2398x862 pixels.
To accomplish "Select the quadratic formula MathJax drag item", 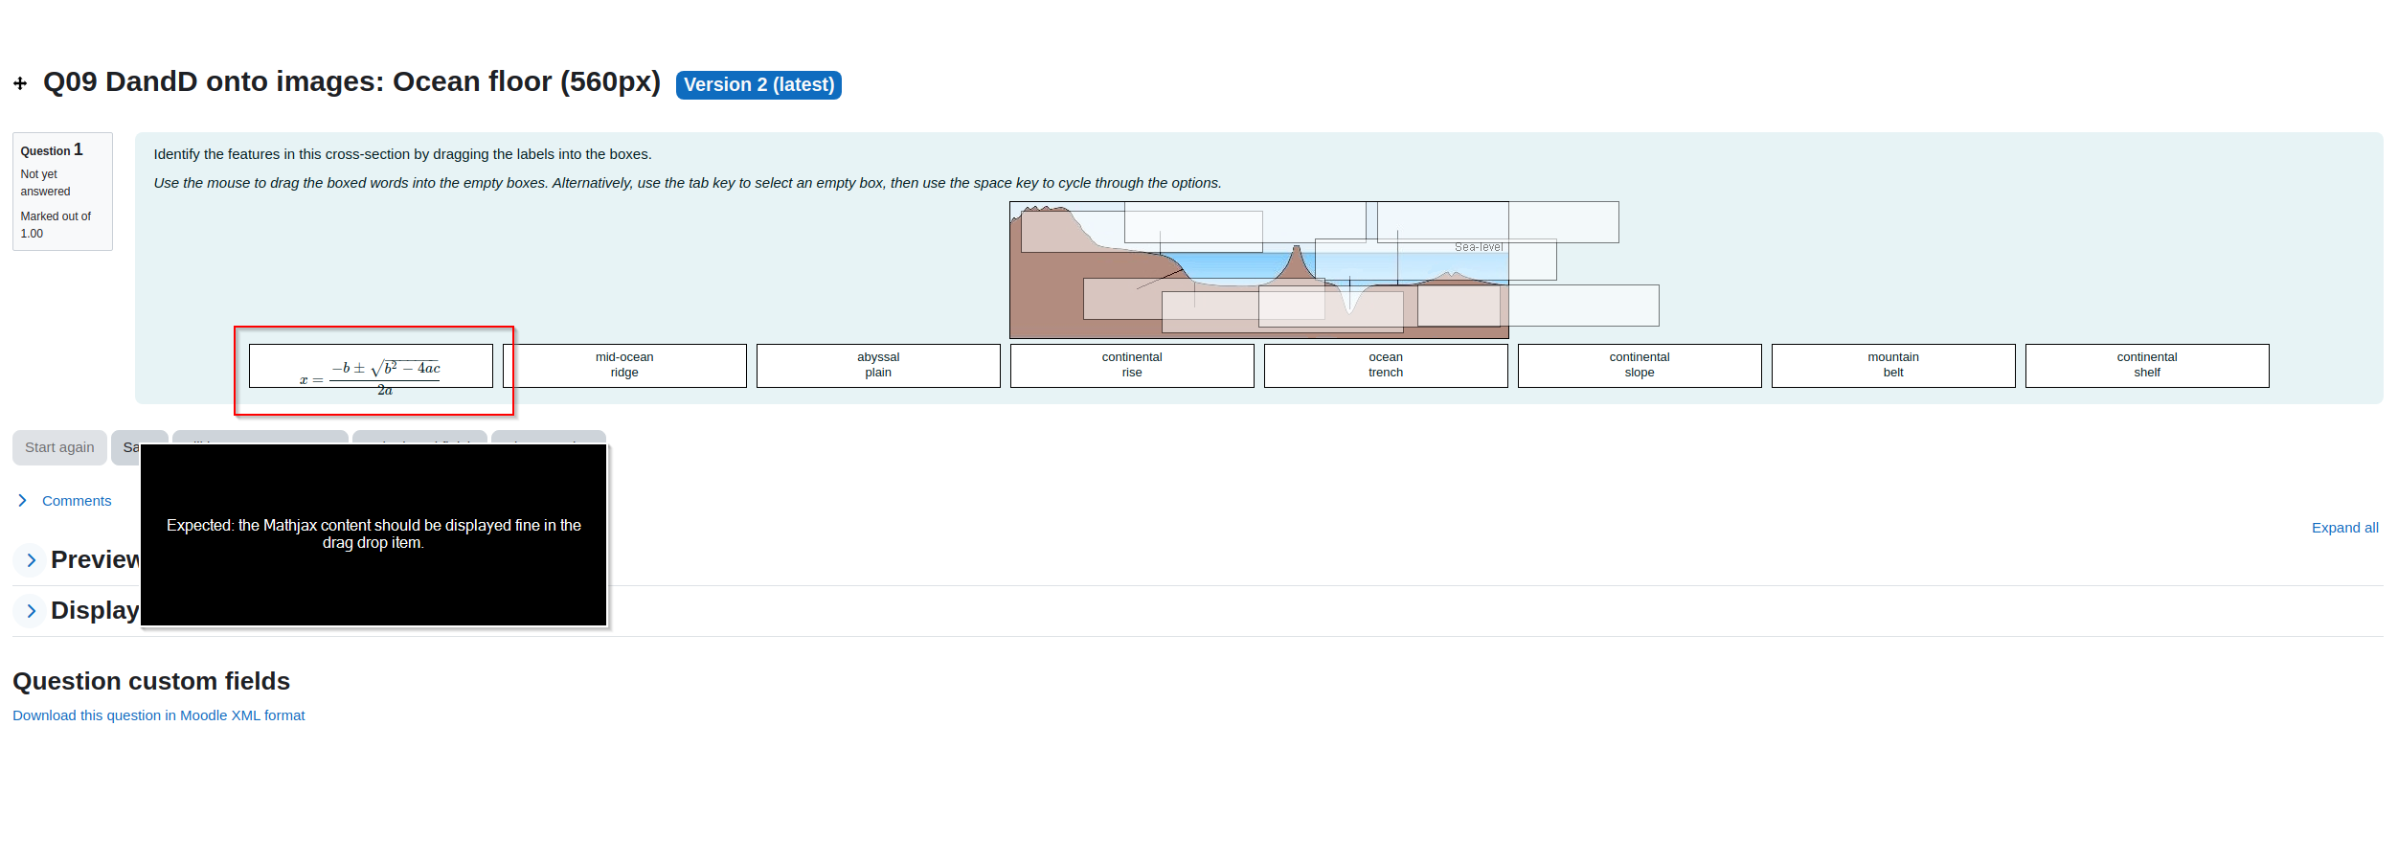I will pos(371,366).
